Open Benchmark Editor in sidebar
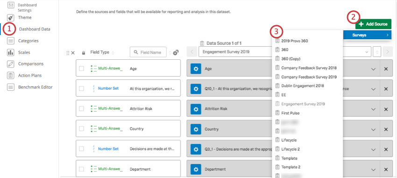 [x=35, y=87]
